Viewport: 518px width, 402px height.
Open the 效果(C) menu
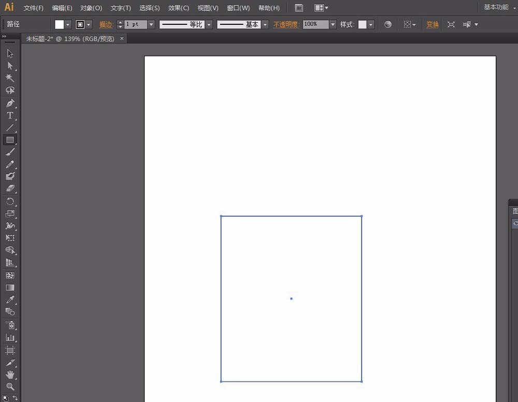(178, 8)
